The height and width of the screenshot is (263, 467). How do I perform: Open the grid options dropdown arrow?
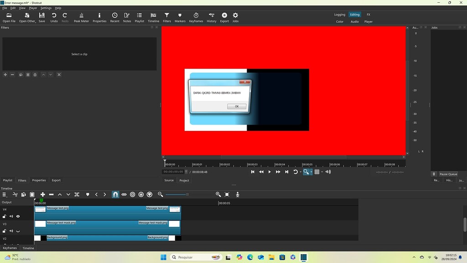pyautogui.click(x=322, y=172)
